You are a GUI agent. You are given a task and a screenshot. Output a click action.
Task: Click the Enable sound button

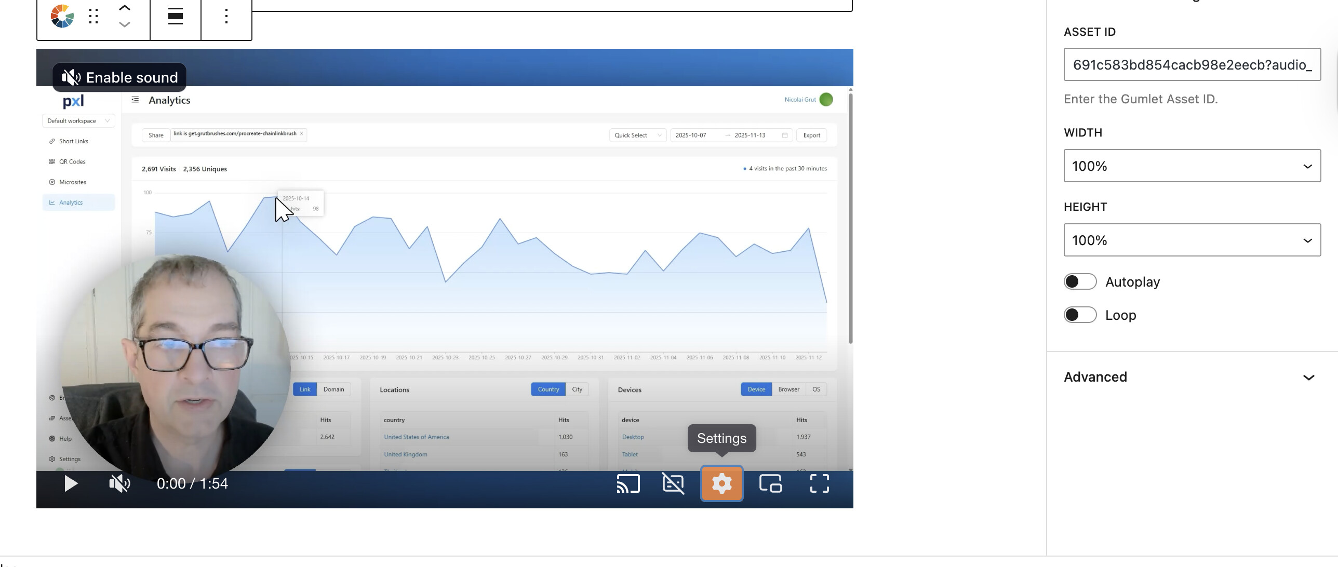(x=119, y=77)
